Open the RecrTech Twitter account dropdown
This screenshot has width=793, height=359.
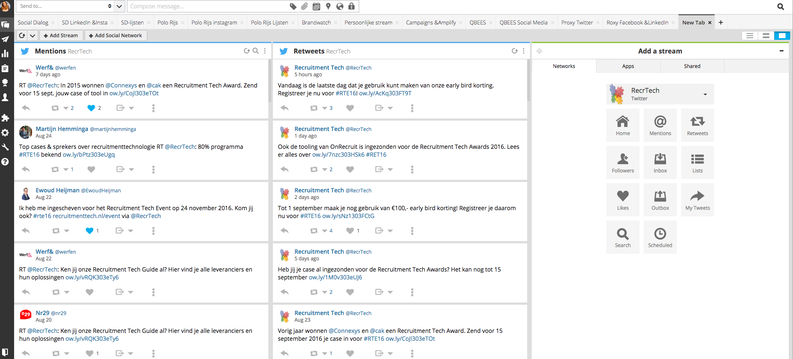click(x=705, y=95)
